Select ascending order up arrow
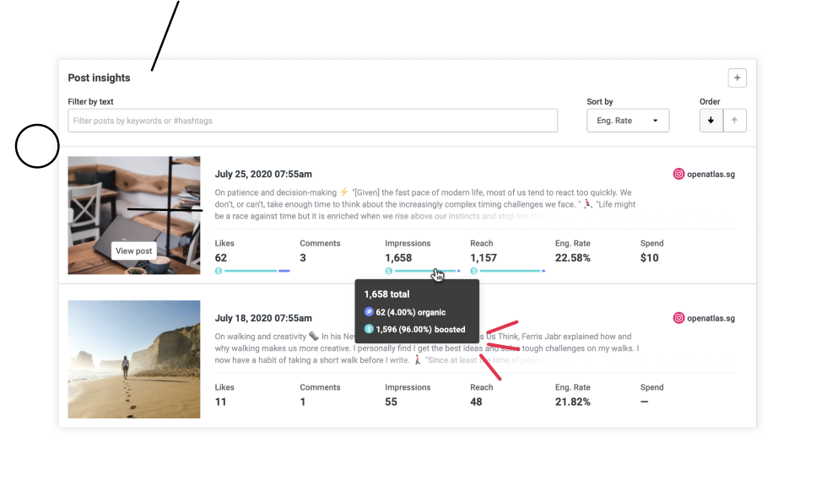Viewport: 816px width, 480px height. pos(734,121)
